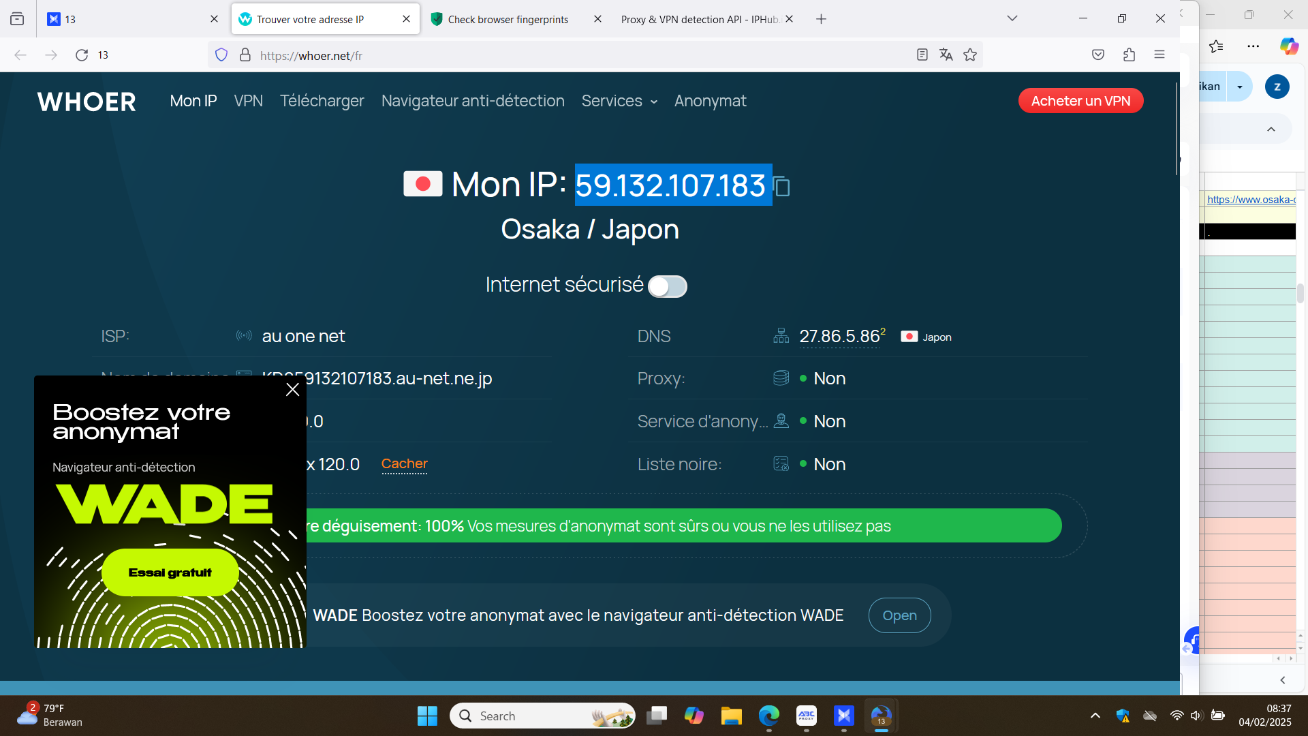
Task: Open Edge settings and more menu
Action: 1253,46
